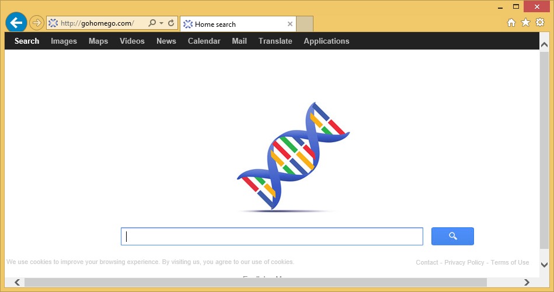Click the horizontal scrollbar right arrow
554x292 pixels.
pos(527,282)
